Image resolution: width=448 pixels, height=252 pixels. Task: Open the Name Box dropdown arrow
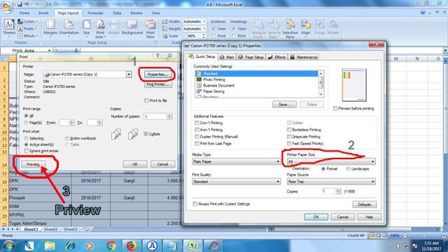50,50
